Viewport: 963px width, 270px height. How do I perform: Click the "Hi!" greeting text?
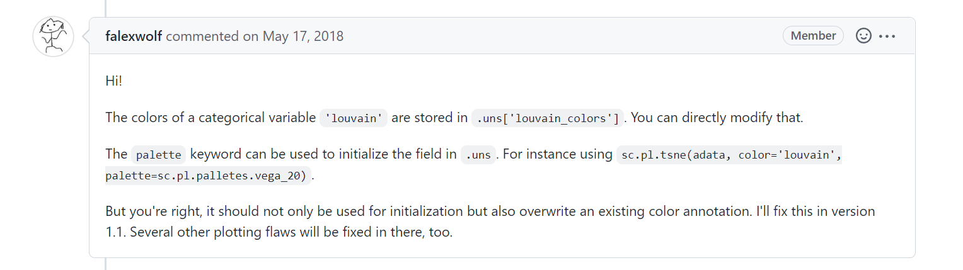pos(113,81)
